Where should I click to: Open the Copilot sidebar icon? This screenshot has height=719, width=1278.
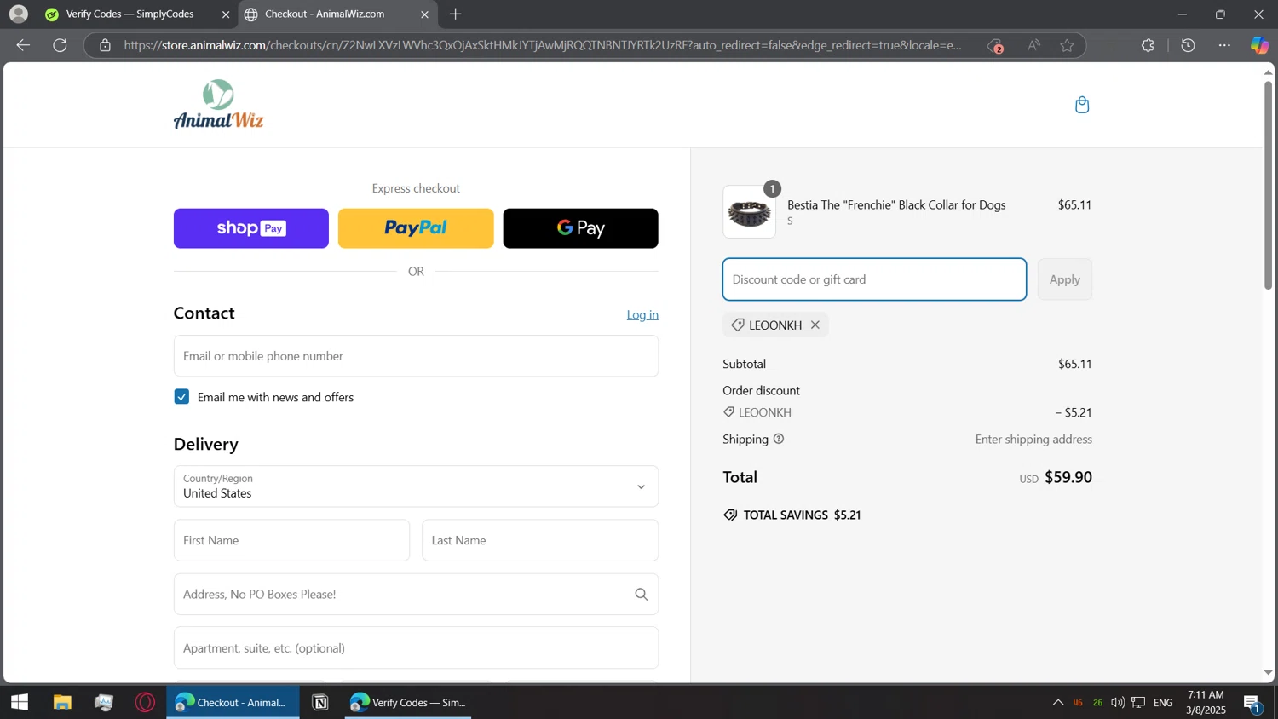(x=1259, y=45)
